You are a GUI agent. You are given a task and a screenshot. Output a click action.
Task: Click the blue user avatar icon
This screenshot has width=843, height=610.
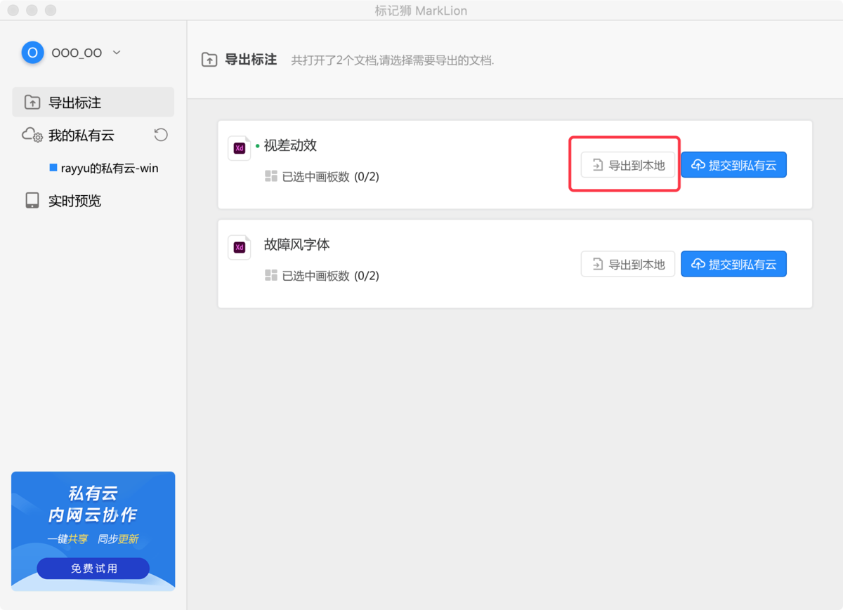pos(32,53)
